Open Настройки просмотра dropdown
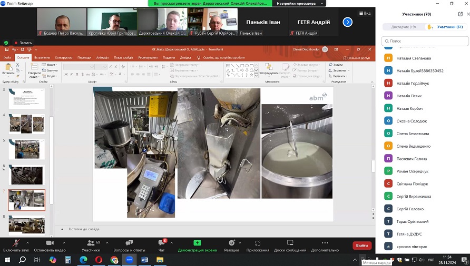The width and height of the screenshot is (470, 266). point(299,3)
